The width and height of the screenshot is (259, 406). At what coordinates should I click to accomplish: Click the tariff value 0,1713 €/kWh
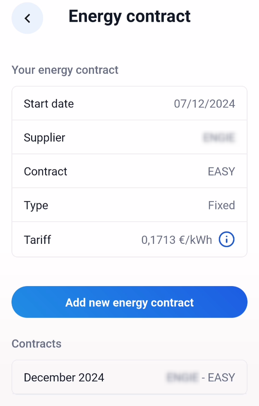pos(177,240)
